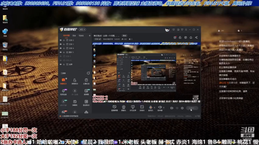Open the 主播任务 tool icon
Viewport: 259px width, 145px height.
pyautogui.click(x=86, y=80)
